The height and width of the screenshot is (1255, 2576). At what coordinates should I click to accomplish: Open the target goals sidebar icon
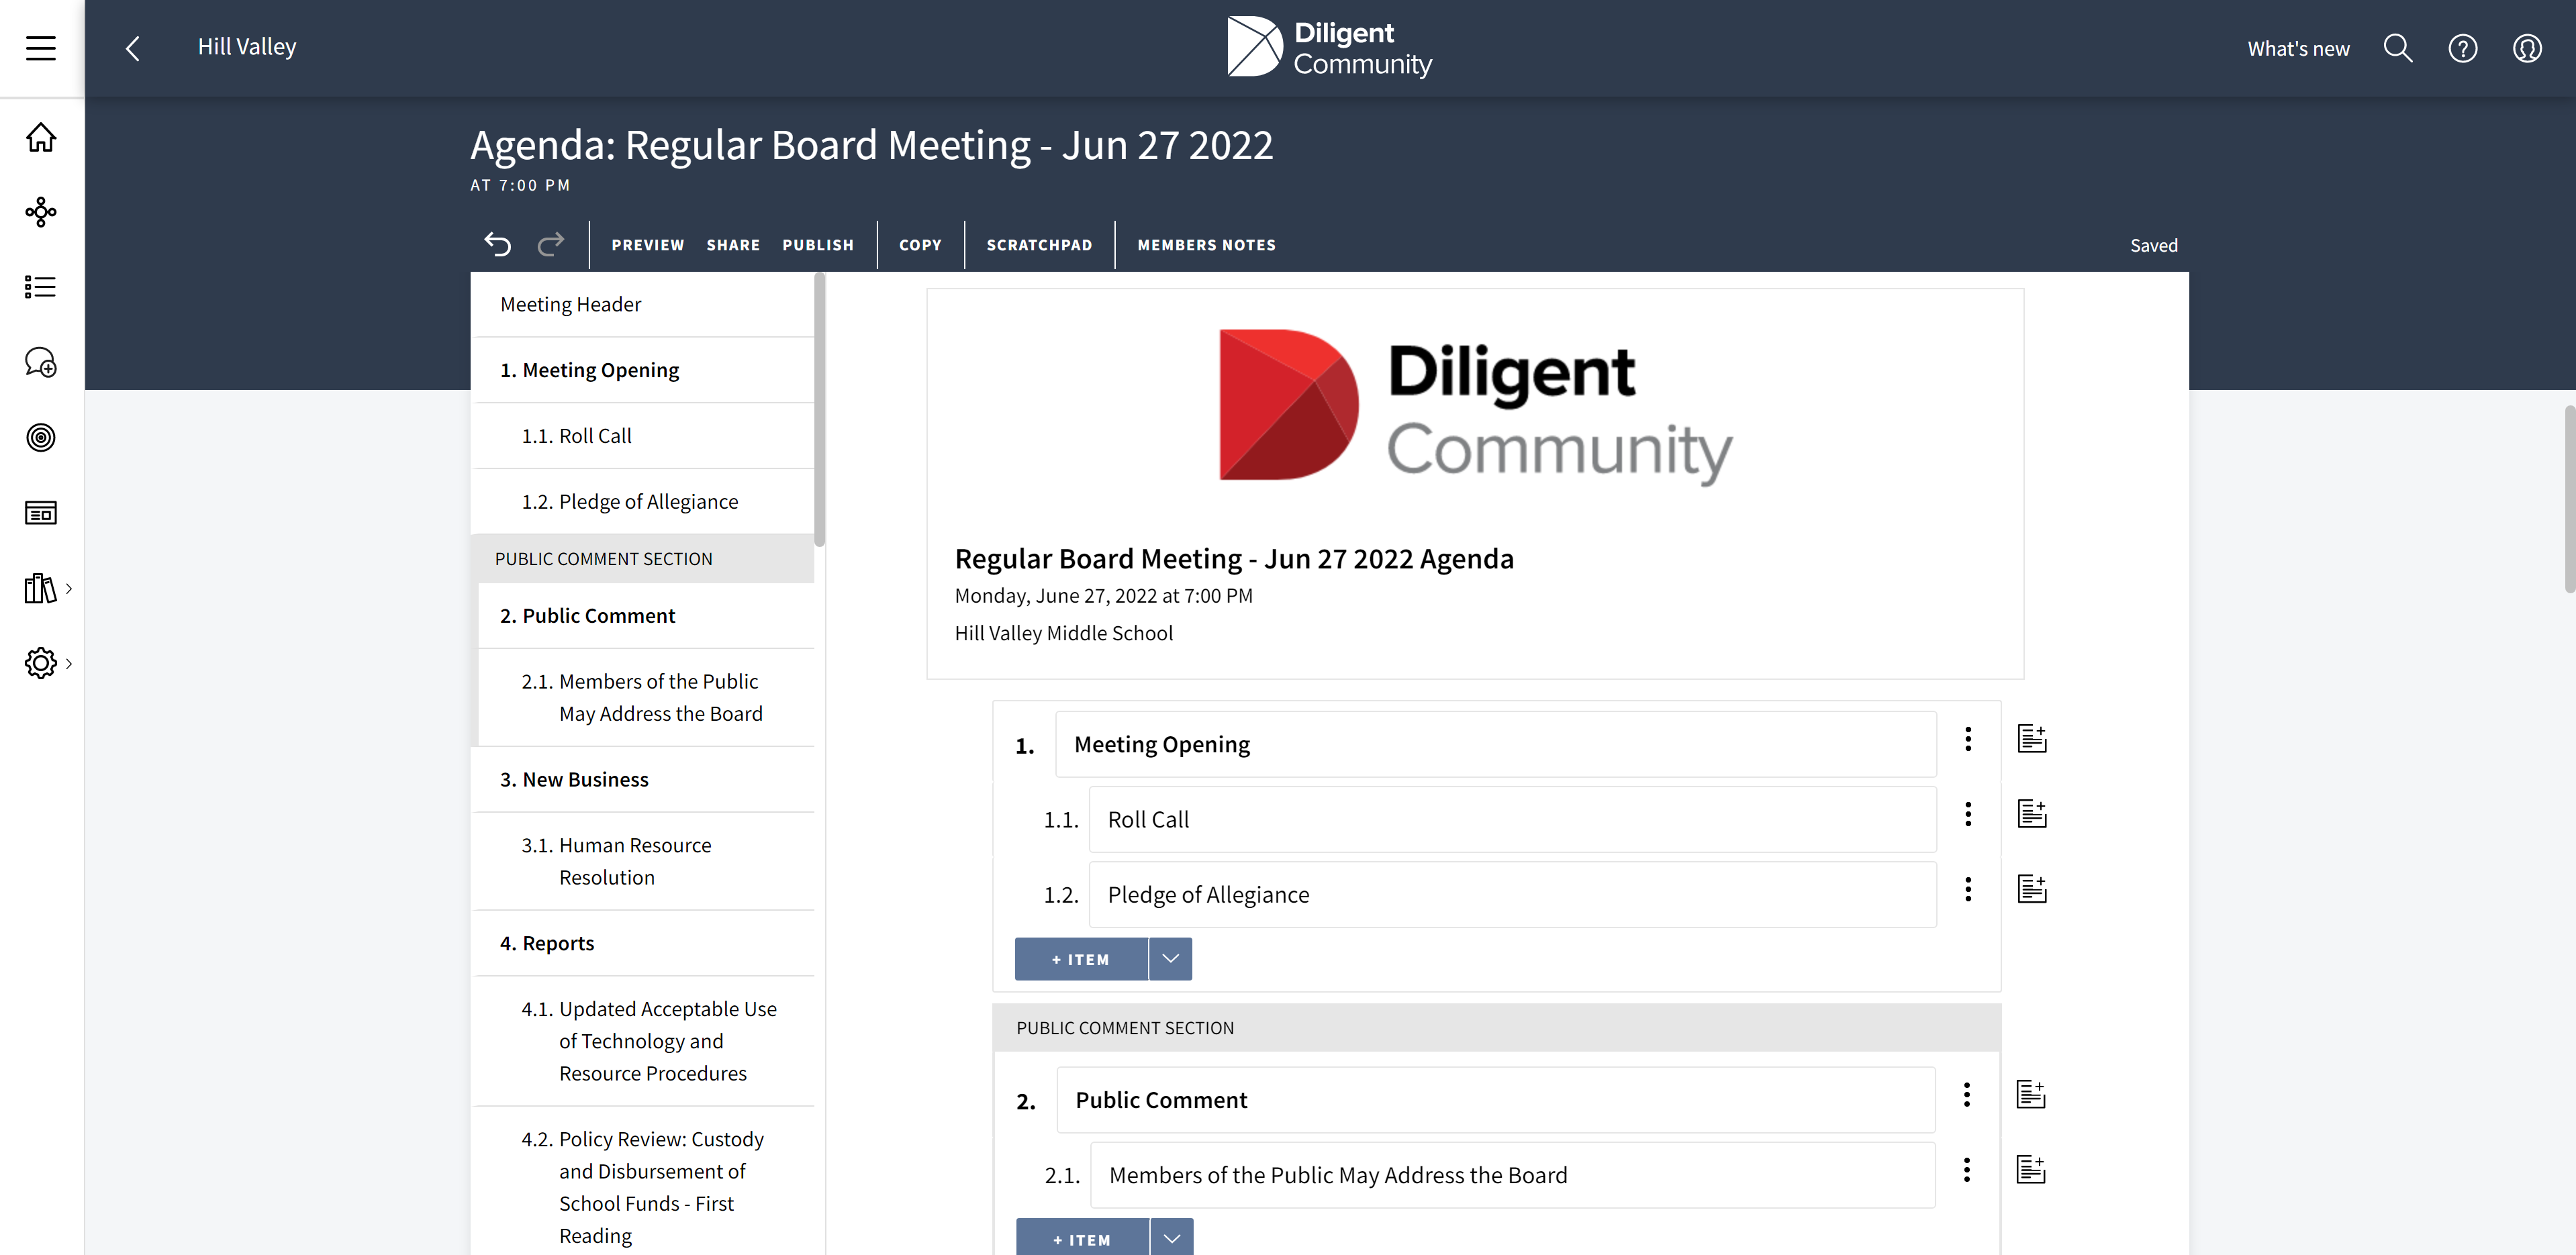click(x=41, y=437)
